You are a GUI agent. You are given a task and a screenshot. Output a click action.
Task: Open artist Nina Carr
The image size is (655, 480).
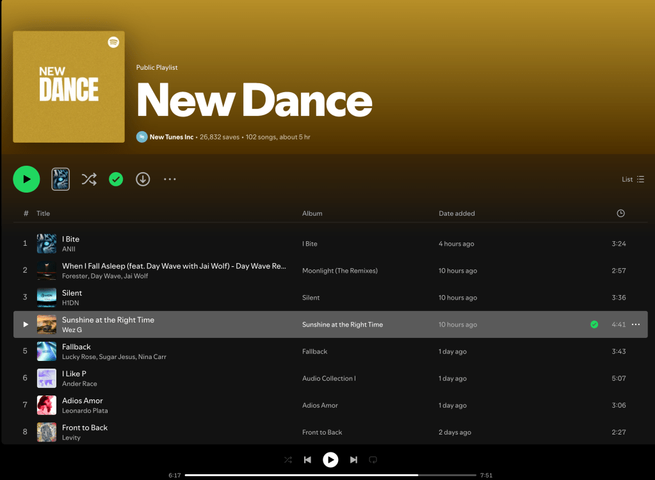[152, 357]
